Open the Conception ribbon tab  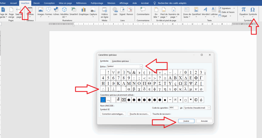point(49,3)
